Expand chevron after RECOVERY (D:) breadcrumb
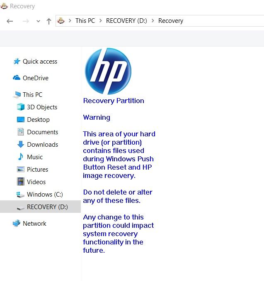This screenshot has height=281, width=264. pos(153,21)
